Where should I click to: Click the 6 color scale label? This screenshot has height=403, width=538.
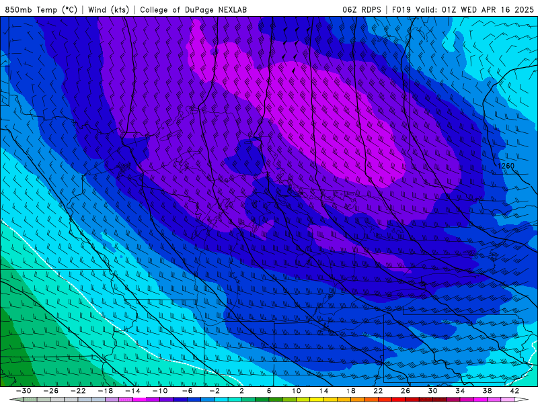point(269,391)
